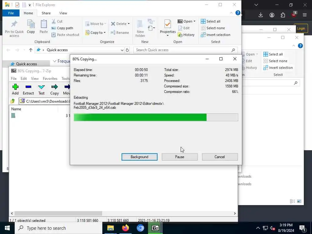Click the Up arrow in File Explorer navigation
Viewport: 312px width, 234px height.
31,50
